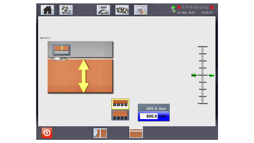Click the yellow double arrow on the panel

pos(83,76)
